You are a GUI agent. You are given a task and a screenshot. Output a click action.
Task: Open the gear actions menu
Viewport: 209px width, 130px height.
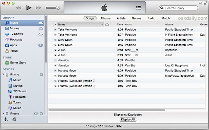[x=14, y=119]
